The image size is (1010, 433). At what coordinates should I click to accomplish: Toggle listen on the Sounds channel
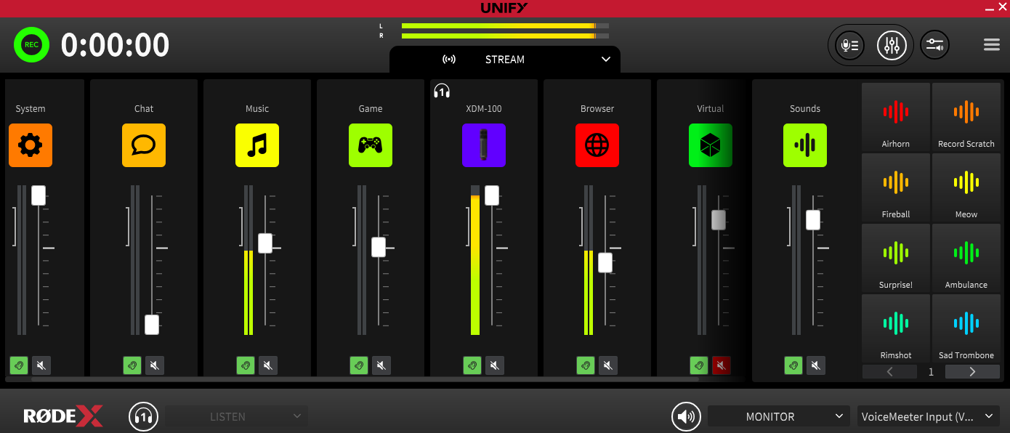pos(793,365)
